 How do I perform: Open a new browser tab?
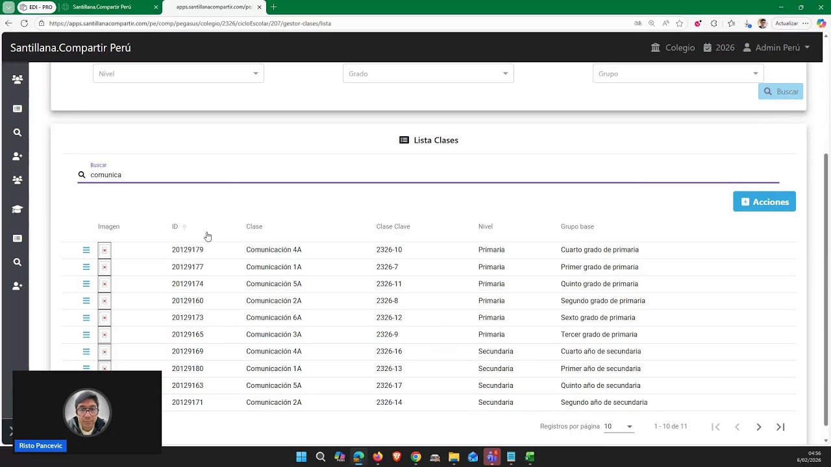(x=273, y=7)
